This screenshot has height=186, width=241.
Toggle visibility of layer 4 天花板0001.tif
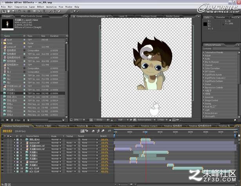coord(2,149)
